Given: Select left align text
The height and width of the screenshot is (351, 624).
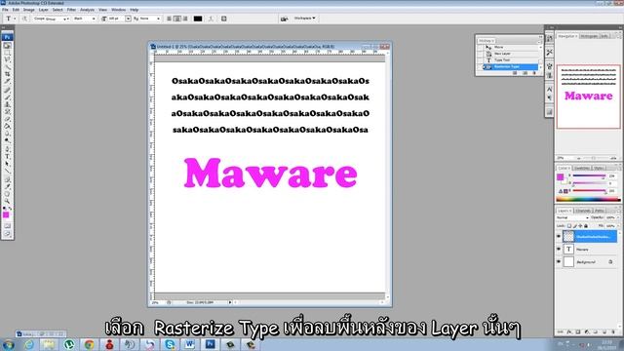Looking at the screenshot, I should click(169, 19).
